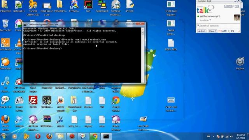Click the cmd scrollbar down arrow
This screenshot has width=249, height=140.
click(x=143, y=81)
